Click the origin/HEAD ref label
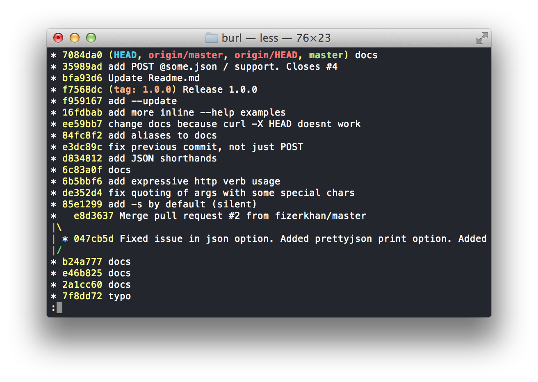Image resolution: width=538 pixels, height=382 pixels. [266, 55]
